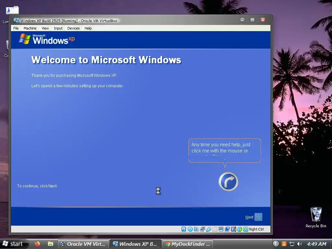Click the volume speaker tray icon
Image resolution: width=332 pixels, height=249 pixels.
click(x=299, y=244)
